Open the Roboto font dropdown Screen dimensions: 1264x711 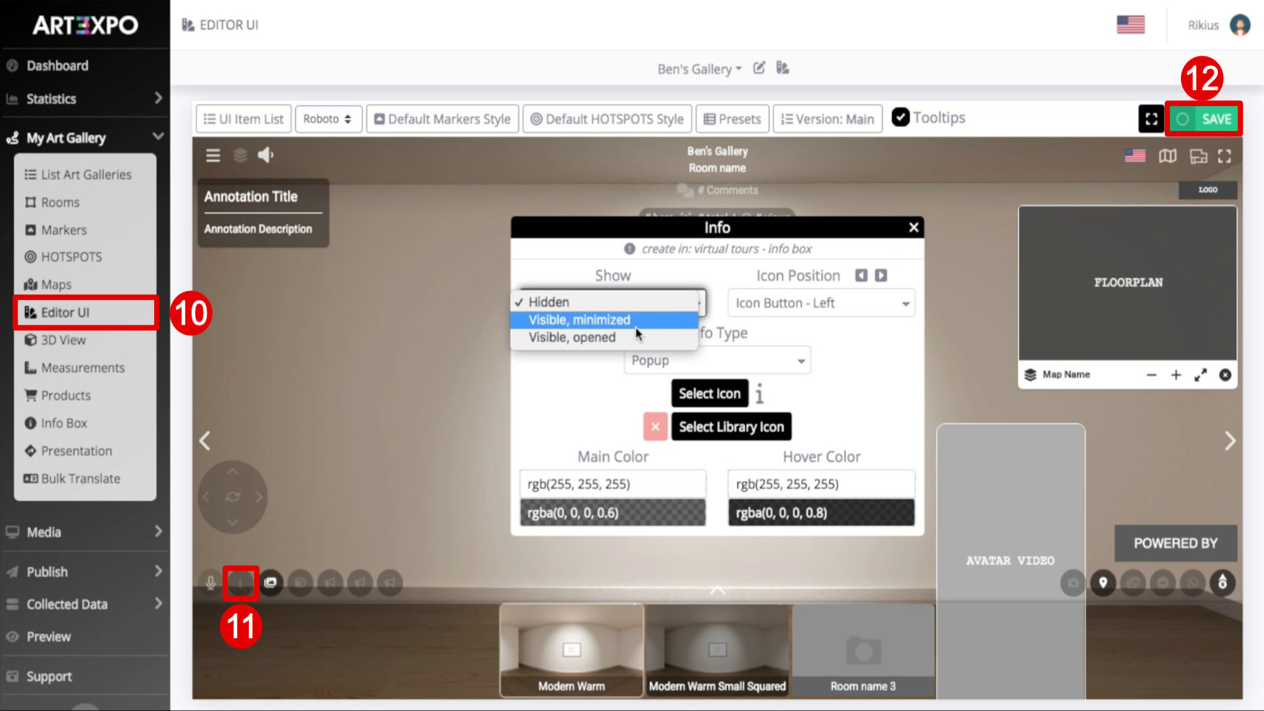click(x=328, y=119)
